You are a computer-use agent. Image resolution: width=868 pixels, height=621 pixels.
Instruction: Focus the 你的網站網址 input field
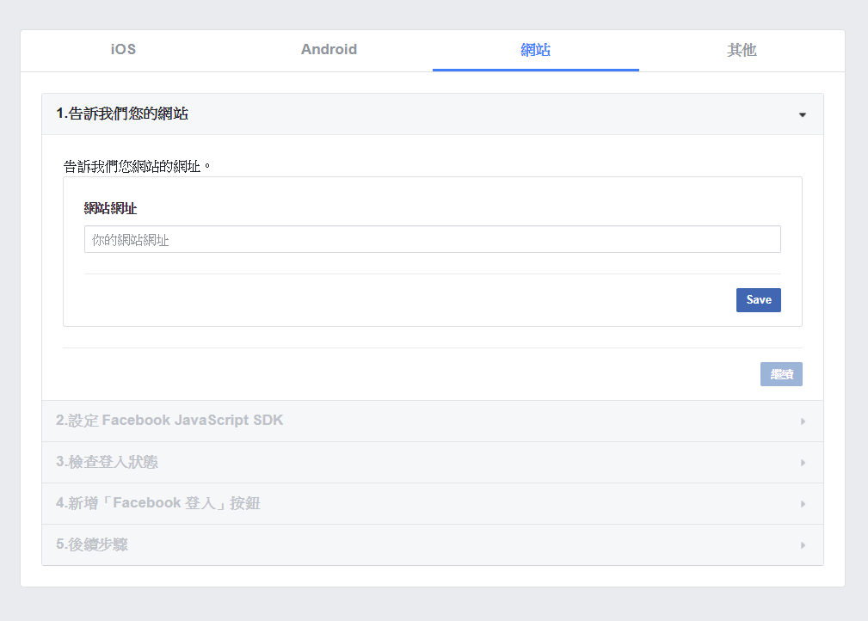click(x=433, y=239)
